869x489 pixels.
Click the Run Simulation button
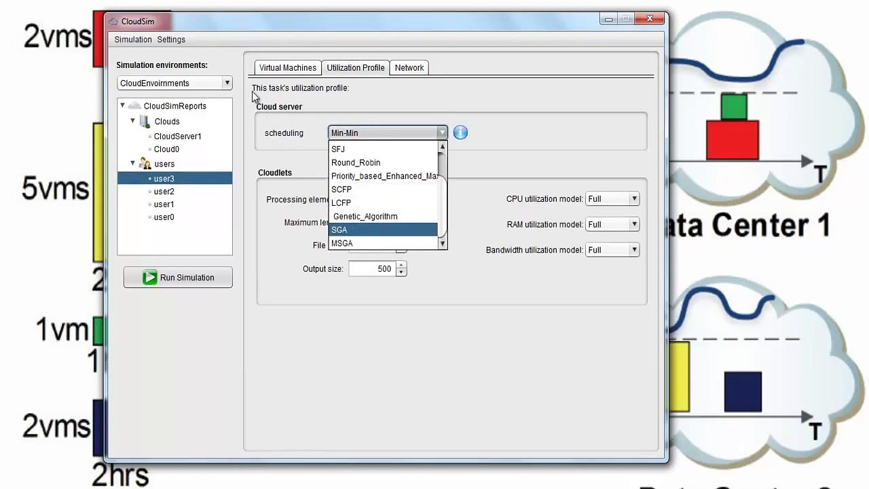pos(178,277)
